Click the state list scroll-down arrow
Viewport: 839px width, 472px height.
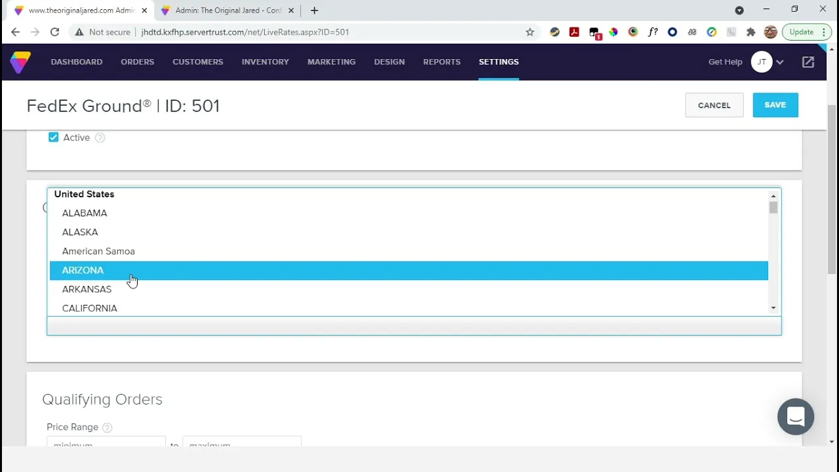[x=773, y=308]
